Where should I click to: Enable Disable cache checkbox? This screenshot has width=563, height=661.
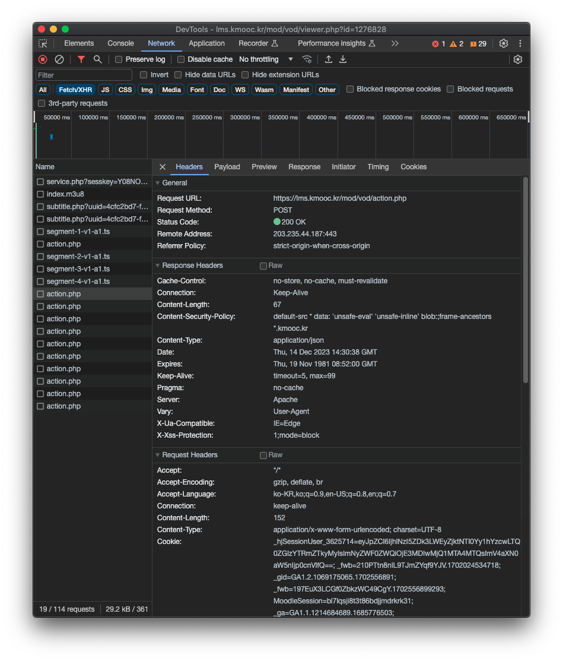pyautogui.click(x=181, y=59)
